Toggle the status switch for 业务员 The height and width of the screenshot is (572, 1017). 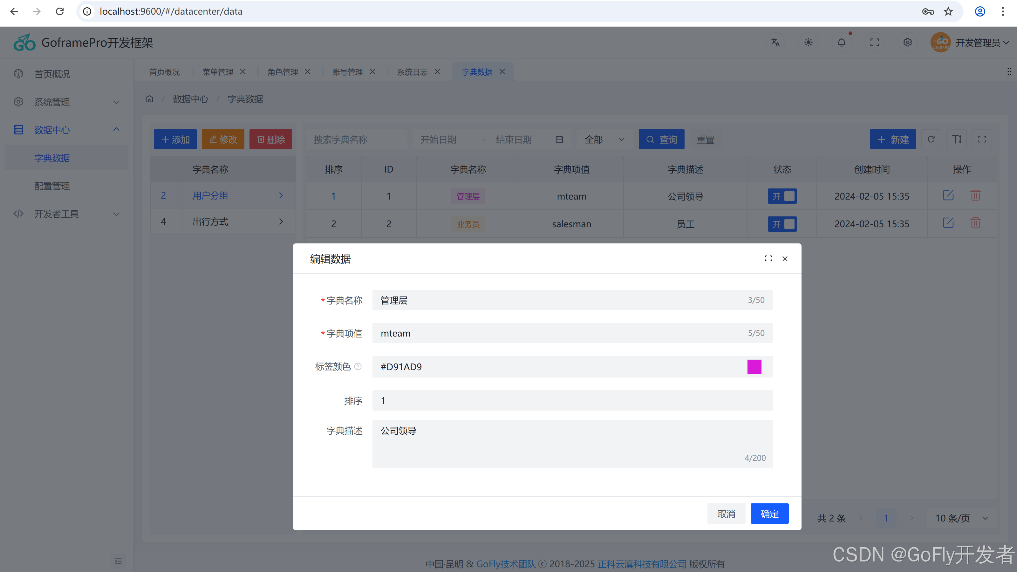pos(782,224)
